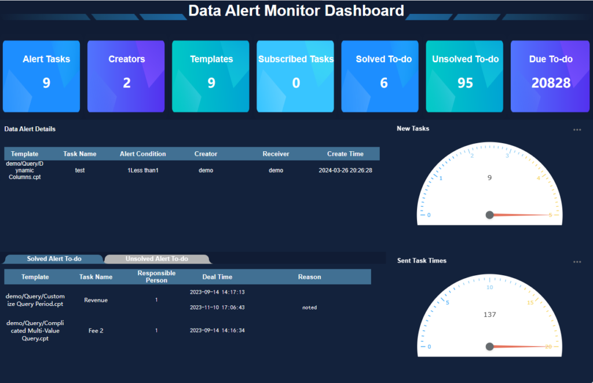
Task: Switch to Unsolved Alert To-do tab
Action: tap(157, 259)
